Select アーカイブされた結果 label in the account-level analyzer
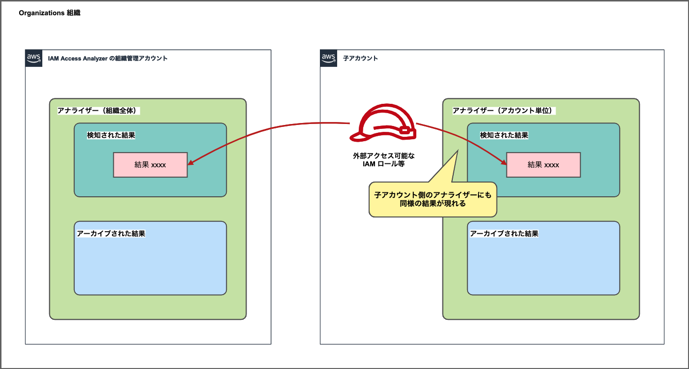This screenshot has height=369, width=689. [504, 234]
